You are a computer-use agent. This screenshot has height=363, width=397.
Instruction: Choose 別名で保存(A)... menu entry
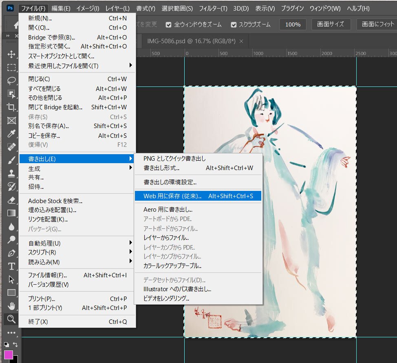pyautogui.click(x=77, y=126)
